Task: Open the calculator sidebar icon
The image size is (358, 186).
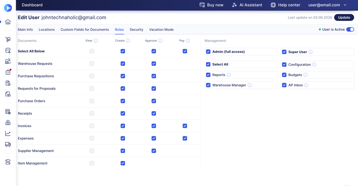Action: 8,112
